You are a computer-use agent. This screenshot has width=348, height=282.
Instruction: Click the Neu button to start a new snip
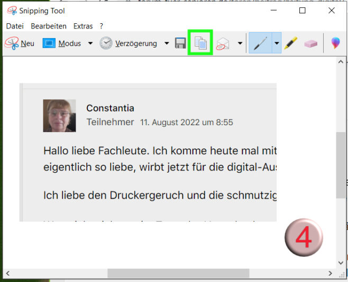coord(20,44)
